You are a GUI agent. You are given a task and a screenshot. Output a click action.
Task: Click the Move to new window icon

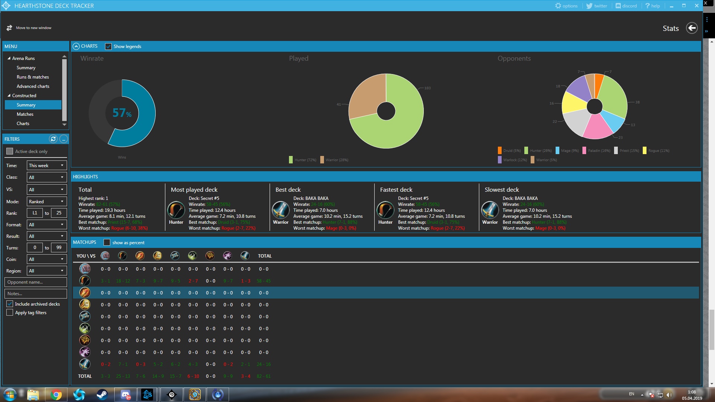coord(9,28)
